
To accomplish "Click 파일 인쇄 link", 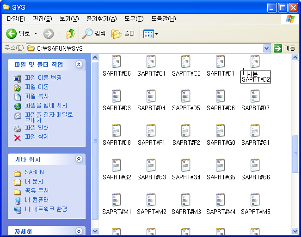I will coord(37,128).
